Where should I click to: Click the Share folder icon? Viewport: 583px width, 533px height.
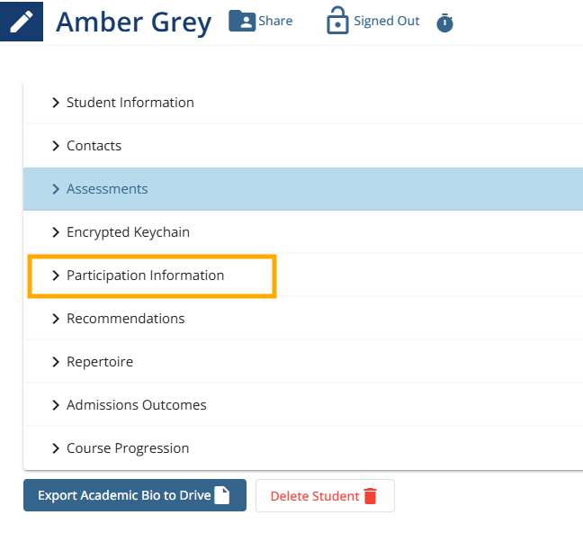tap(242, 21)
